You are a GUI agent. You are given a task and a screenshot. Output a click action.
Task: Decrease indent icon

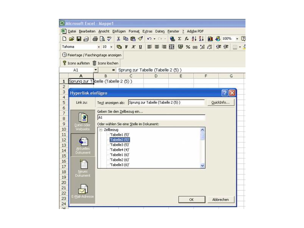218,47
